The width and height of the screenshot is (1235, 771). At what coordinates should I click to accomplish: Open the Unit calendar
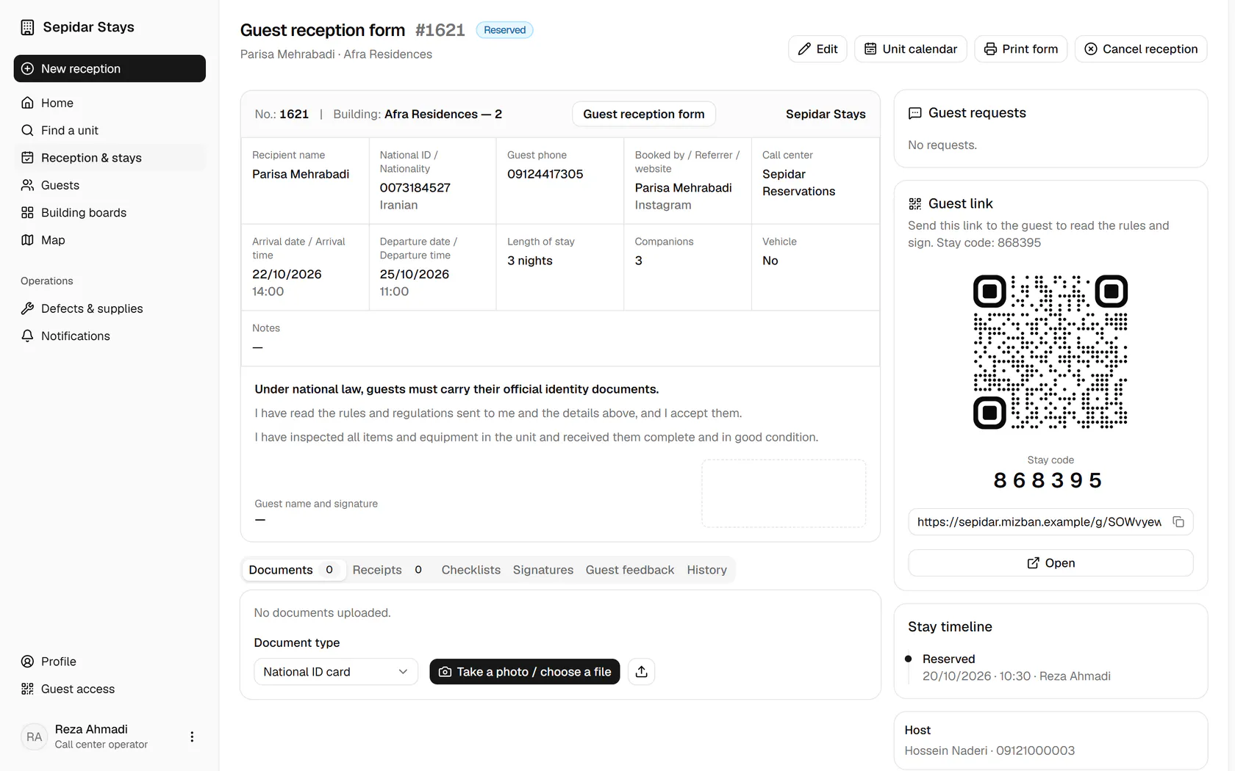click(x=910, y=49)
